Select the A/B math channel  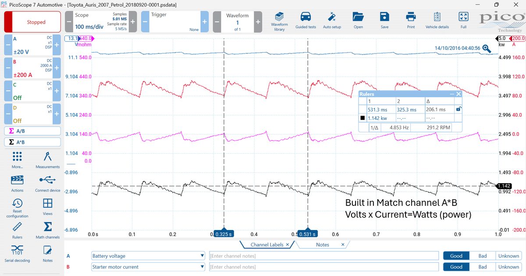click(x=32, y=131)
